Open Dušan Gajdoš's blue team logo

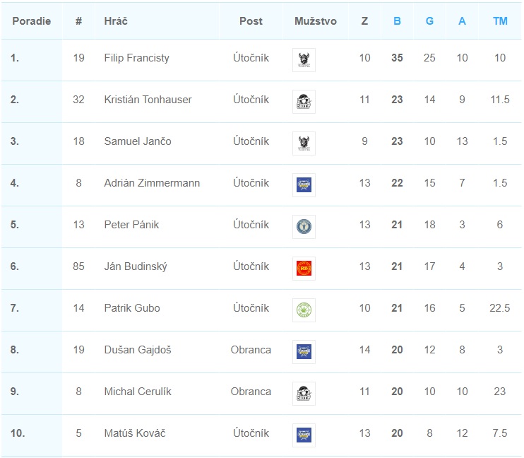coord(304,352)
